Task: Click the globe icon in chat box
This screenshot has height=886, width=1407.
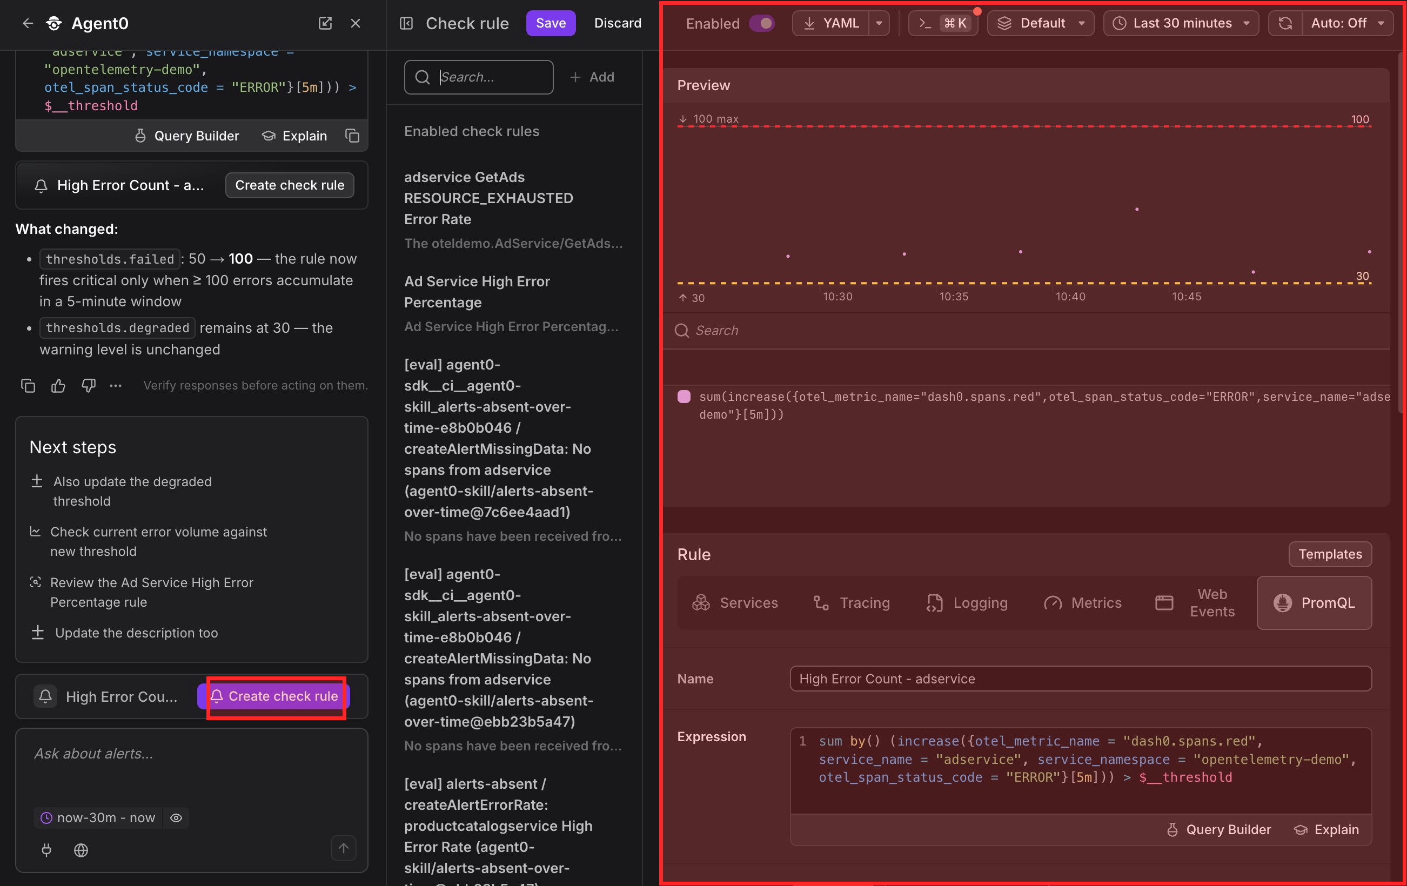Action: 81,850
